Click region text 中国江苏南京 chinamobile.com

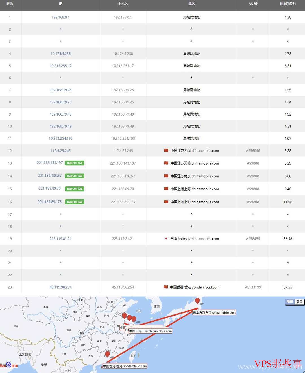pyautogui.click(x=195, y=176)
